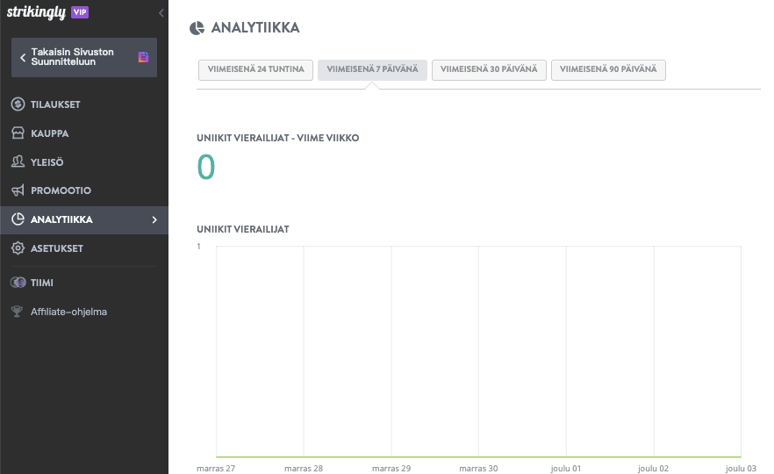Click the pie chart icon by Analytiikka heading
774x474 pixels.
tap(197, 28)
